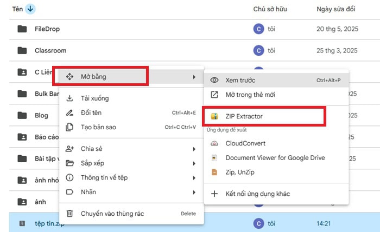
Task: Click the Document Viewer for Google Drive icon
Action: [x=215, y=158]
